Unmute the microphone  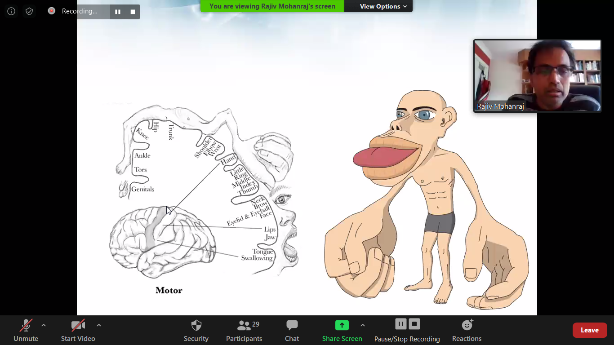tap(26, 330)
